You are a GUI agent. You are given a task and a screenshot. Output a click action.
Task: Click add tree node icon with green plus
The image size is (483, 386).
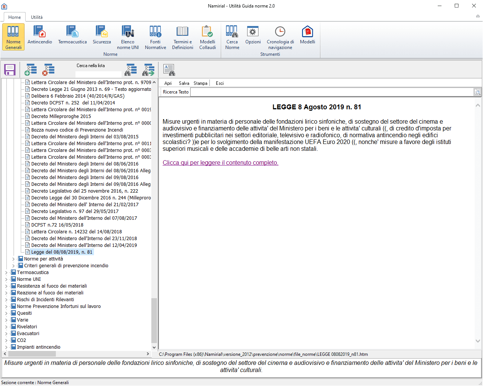(x=31, y=70)
